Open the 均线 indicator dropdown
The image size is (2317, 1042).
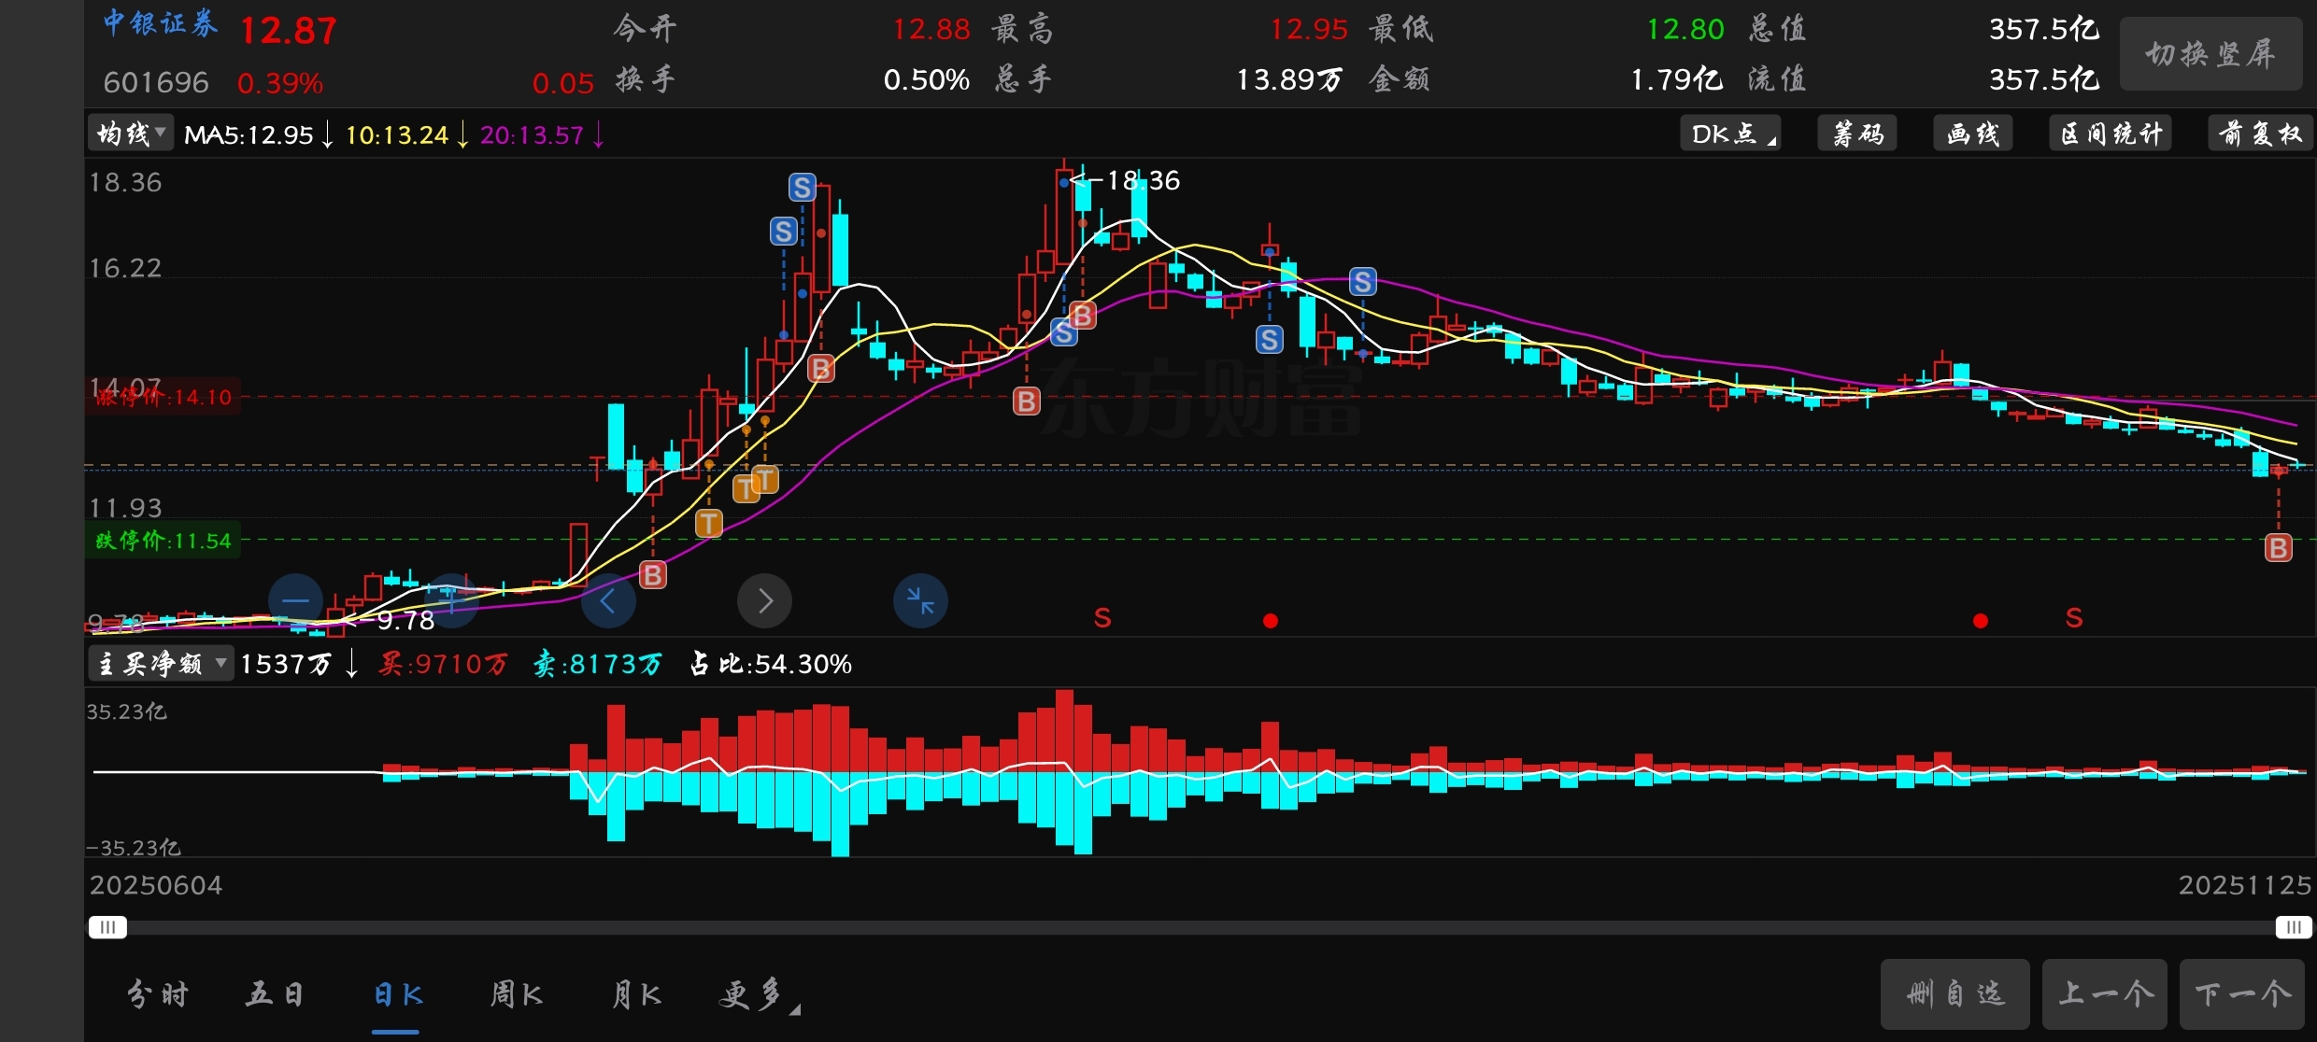(131, 134)
